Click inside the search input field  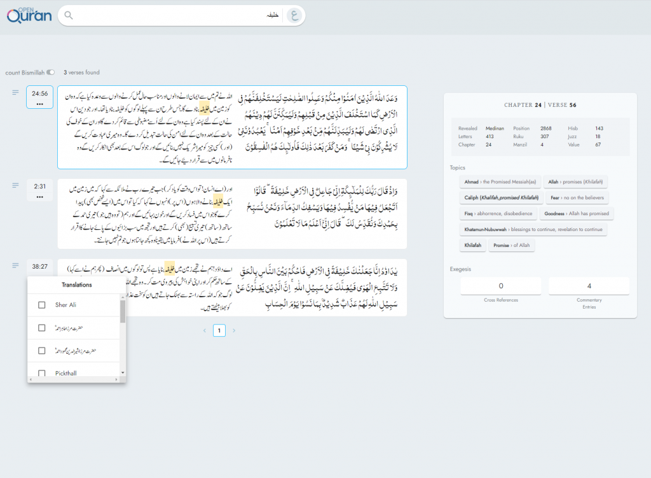point(178,15)
